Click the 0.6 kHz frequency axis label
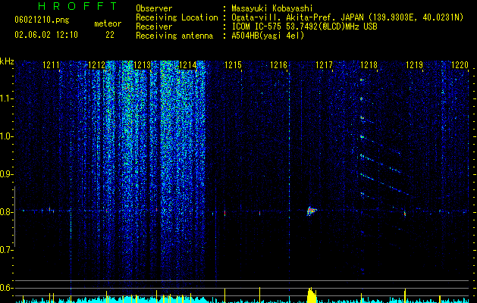 pos(6,288)
